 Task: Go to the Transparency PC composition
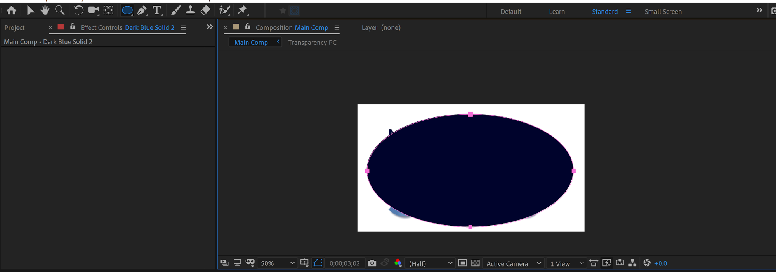pos(312,43)
